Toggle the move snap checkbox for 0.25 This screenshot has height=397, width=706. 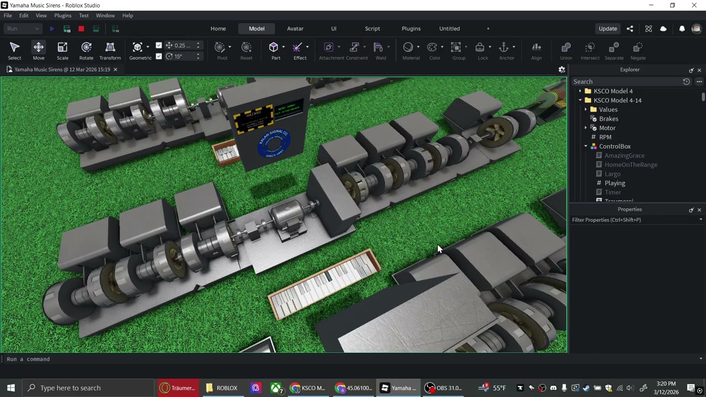(159, 45)
